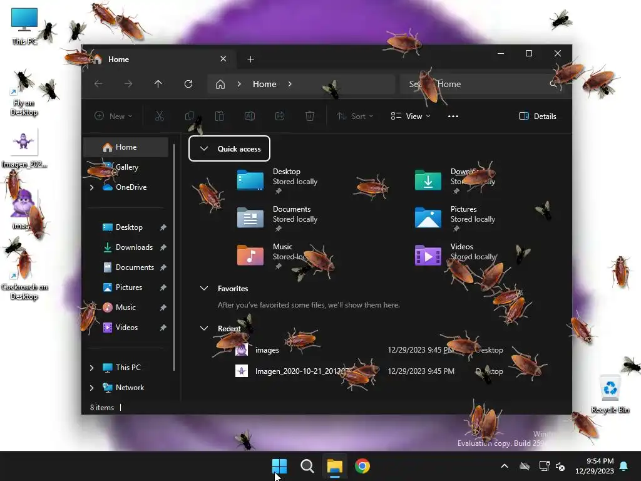The image size is (641, 481).
Task: Click the home icon in address bar
Action: 220,85
